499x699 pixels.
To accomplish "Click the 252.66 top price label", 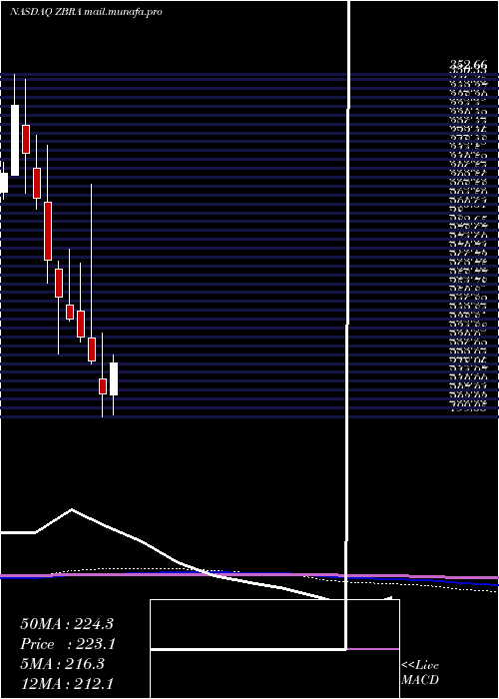I will [x=468, y=66].
